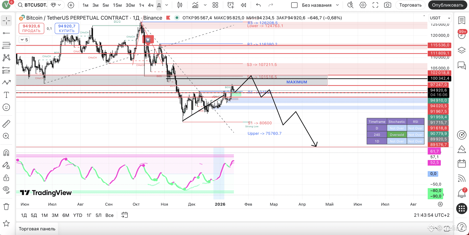Collapse the indicator legend showing 5
The height and width of the screenshot is (235, 469).
[24, 40]
